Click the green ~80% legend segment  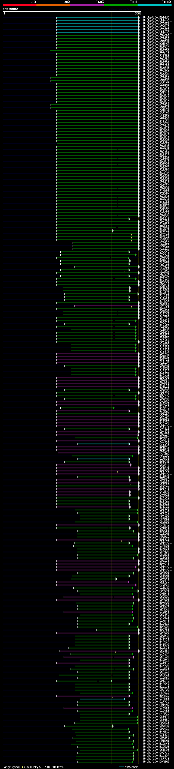tap(121, 5)
